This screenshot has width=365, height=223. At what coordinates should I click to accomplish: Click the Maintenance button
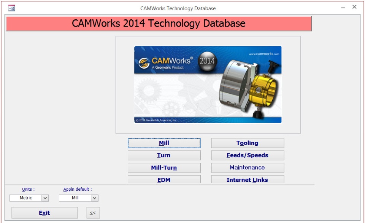[248, 168]
